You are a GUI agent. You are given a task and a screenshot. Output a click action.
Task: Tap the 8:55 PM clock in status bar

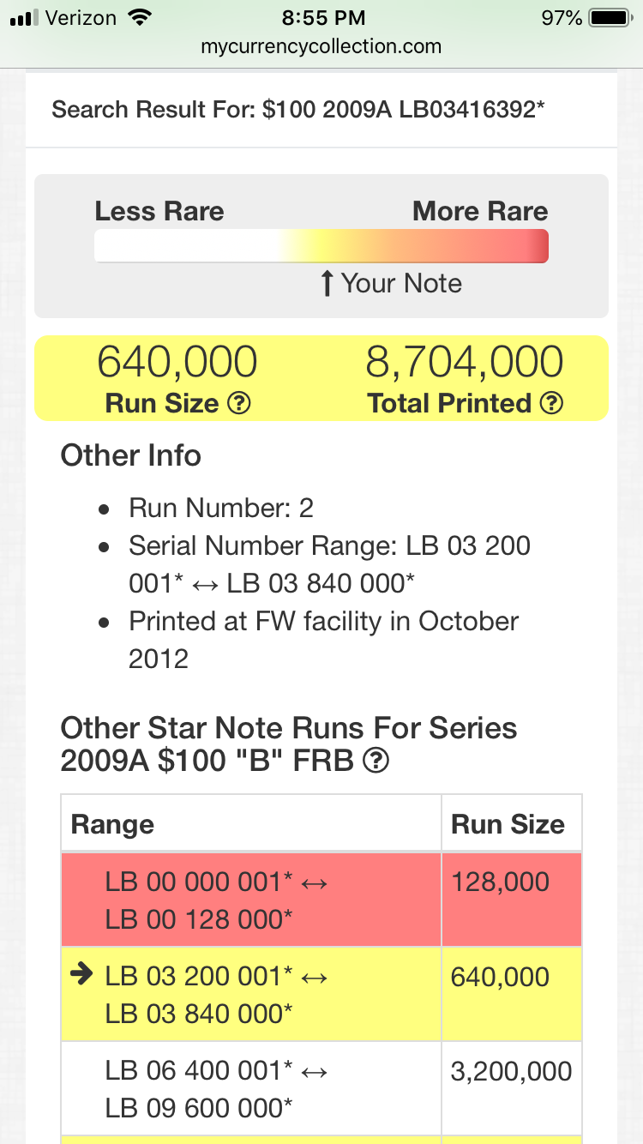tap(323, 18)
